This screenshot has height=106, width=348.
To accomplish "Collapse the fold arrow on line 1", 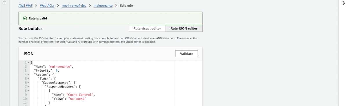I will coord(28,63).
